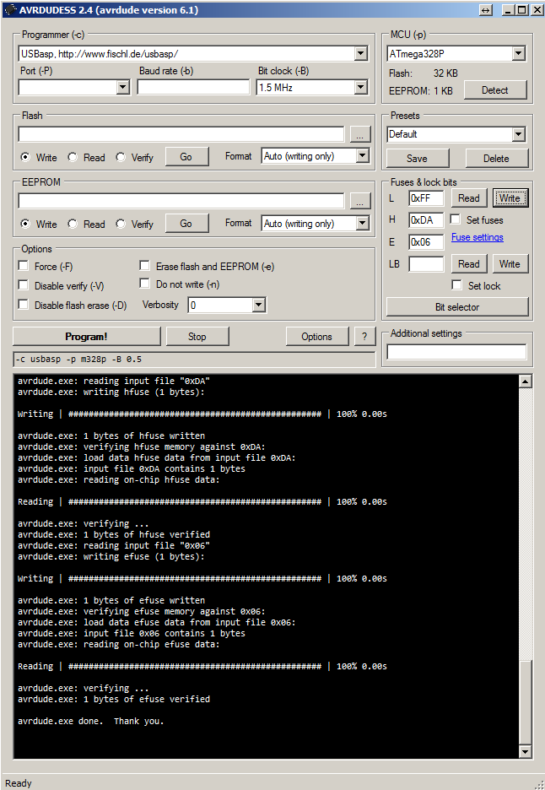The image size is (545, 790).
Task: Open the Programmer dropdown list
Action: [x=361, y=54]
